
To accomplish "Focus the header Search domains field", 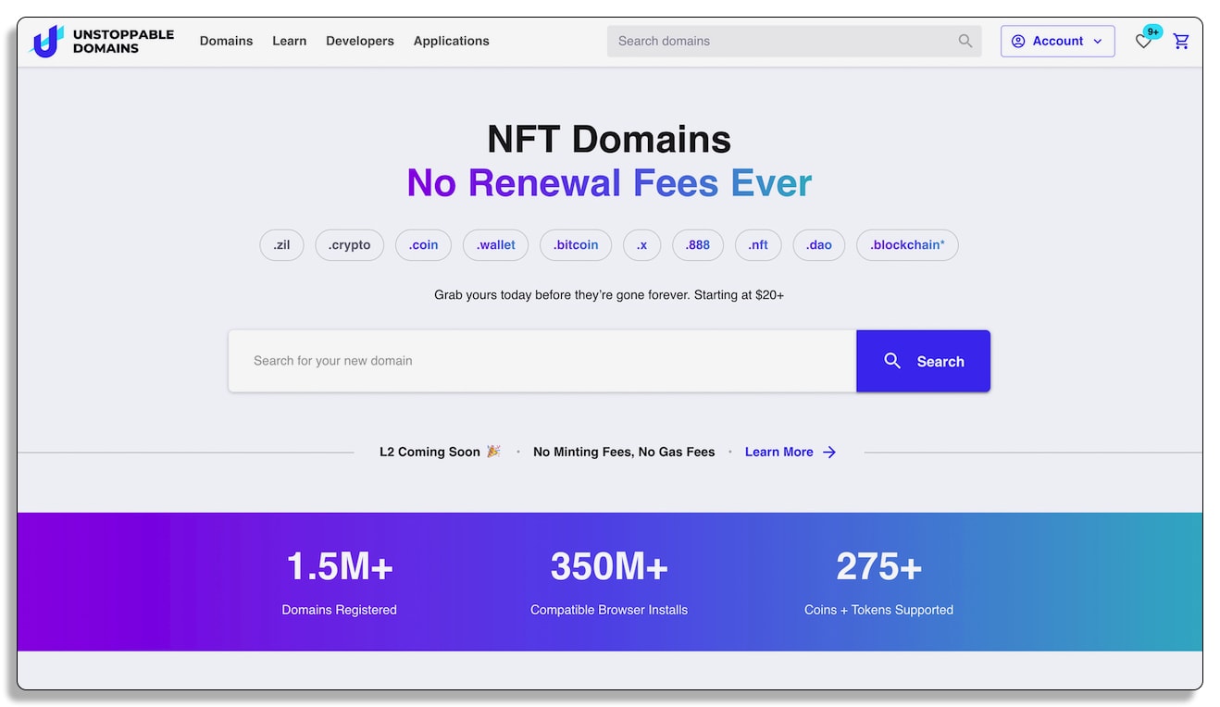I will click(794, 41).
